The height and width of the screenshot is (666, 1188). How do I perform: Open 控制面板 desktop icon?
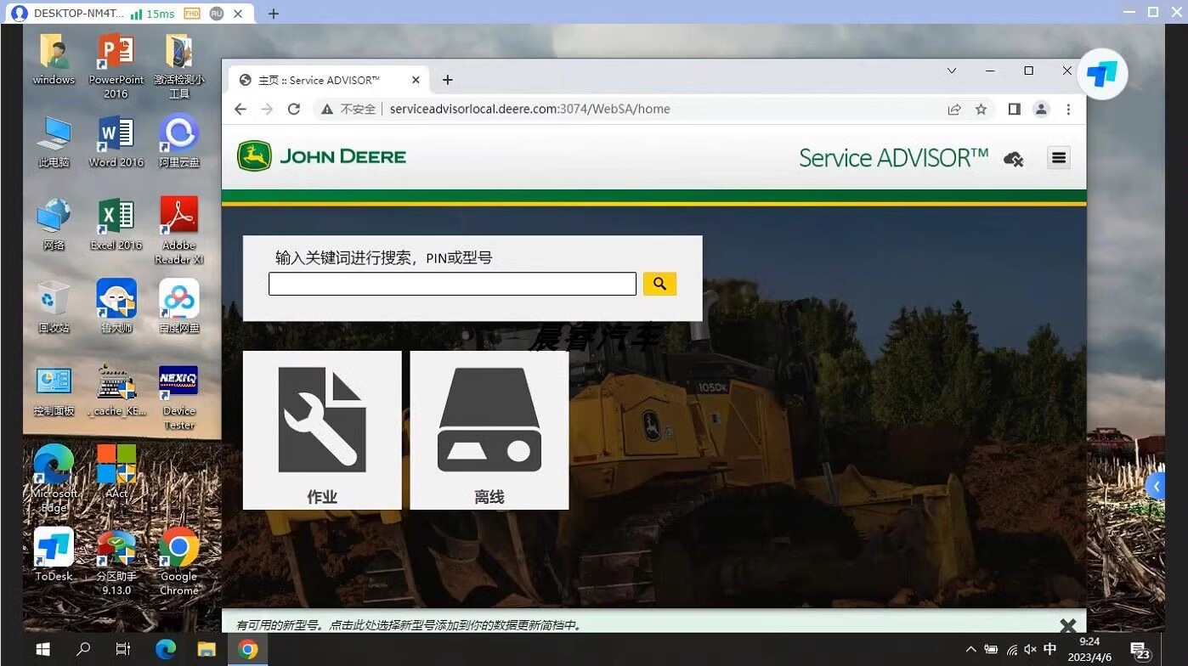tap(54, 390)
